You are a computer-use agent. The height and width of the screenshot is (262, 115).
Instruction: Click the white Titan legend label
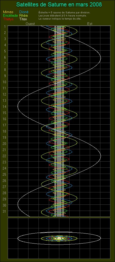pos(23,19)
